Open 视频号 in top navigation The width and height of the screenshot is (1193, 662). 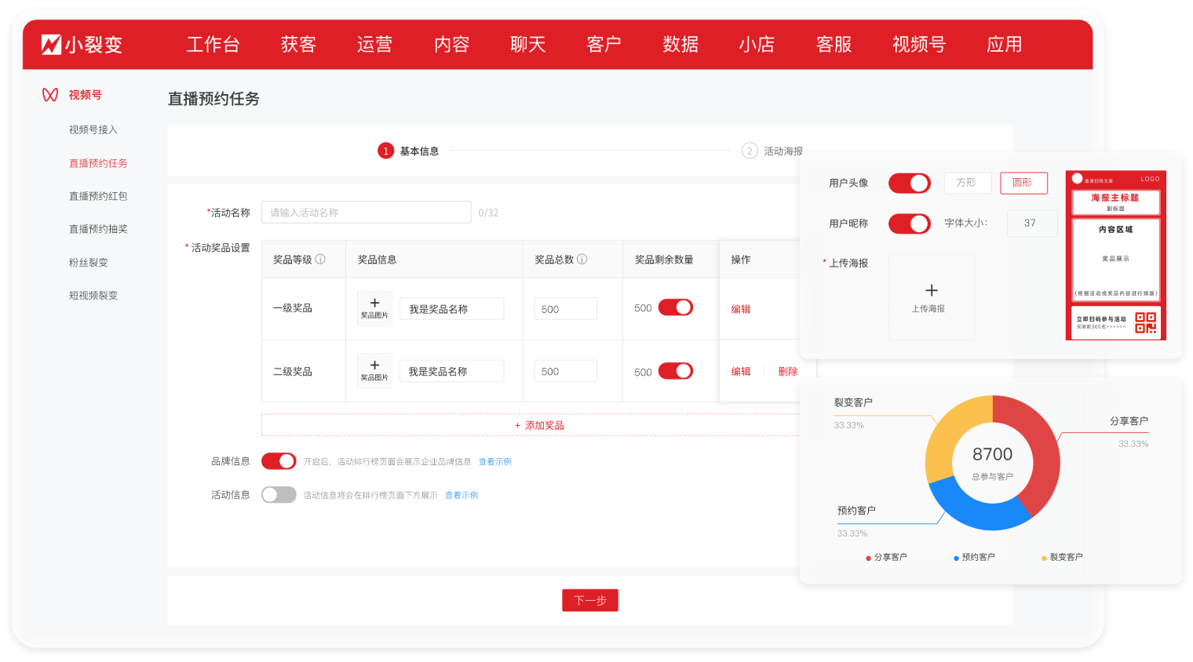pos(919,45)
